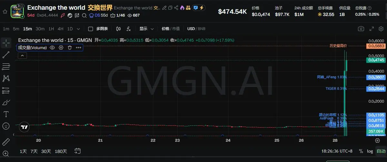Expand more timeframe options chevron

[79, 29]
